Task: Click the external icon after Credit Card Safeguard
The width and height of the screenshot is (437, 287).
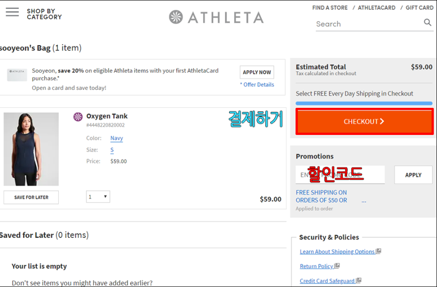Action: point(359,280)
